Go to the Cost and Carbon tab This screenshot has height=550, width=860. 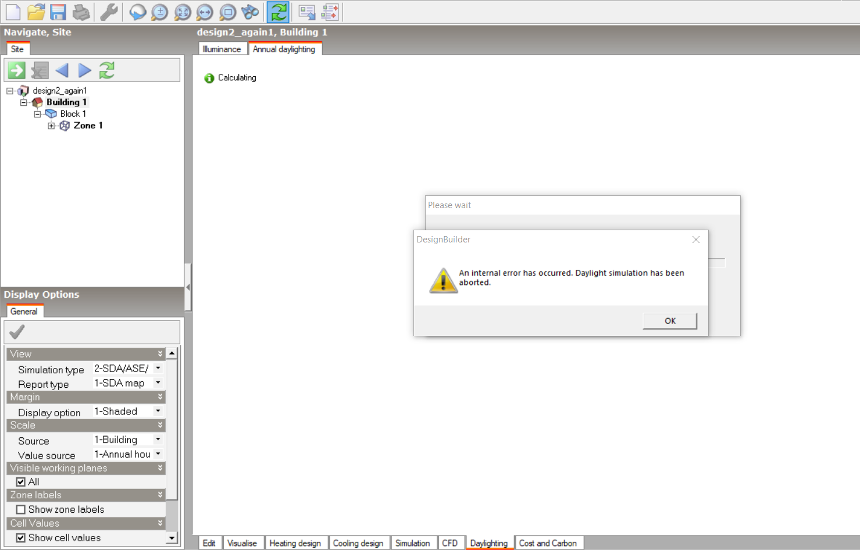tap(548, 543)
